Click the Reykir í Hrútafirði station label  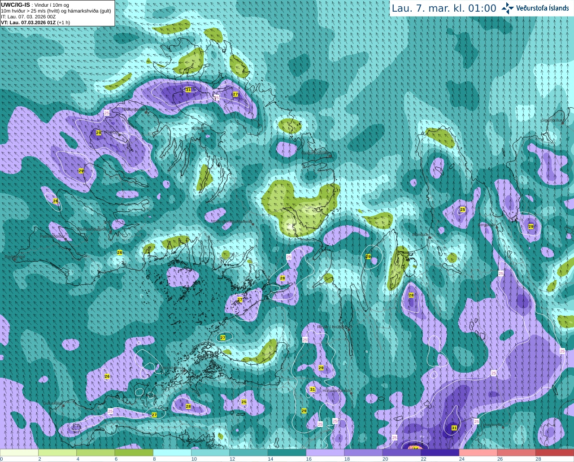pyautogui.click(x=332, y=327)
